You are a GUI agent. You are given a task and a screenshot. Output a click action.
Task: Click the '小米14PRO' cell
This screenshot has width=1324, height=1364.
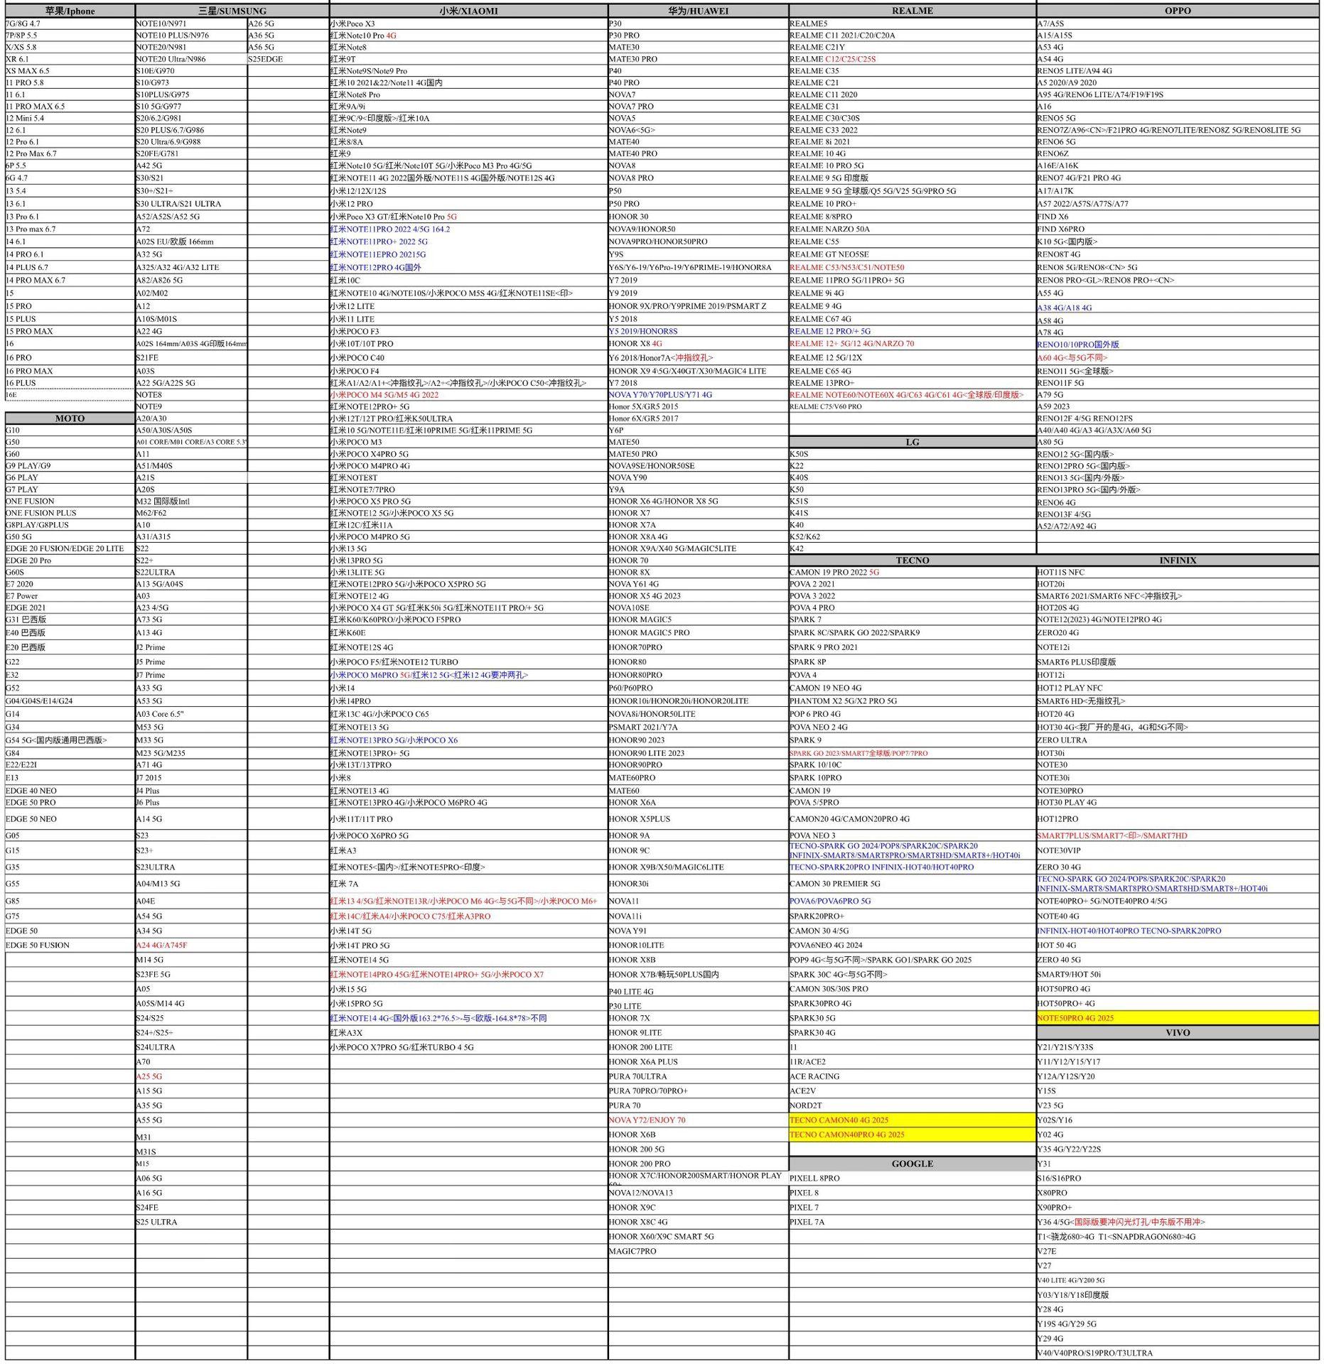468,700
